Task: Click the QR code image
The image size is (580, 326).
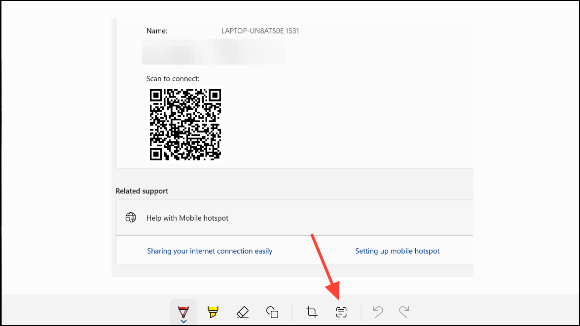Action: pyautogui.click(x=185, y=125)
